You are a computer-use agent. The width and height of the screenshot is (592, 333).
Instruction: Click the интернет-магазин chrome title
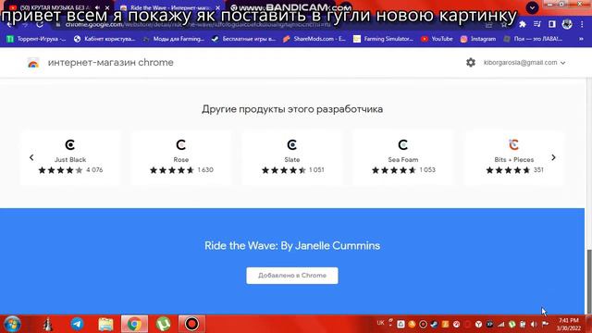tap(111, 63)
